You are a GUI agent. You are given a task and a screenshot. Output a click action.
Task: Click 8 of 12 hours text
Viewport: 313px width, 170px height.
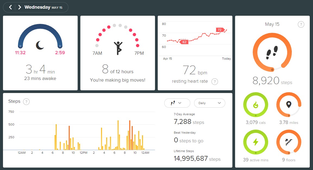pyautogui.click(x=118, y=69)
